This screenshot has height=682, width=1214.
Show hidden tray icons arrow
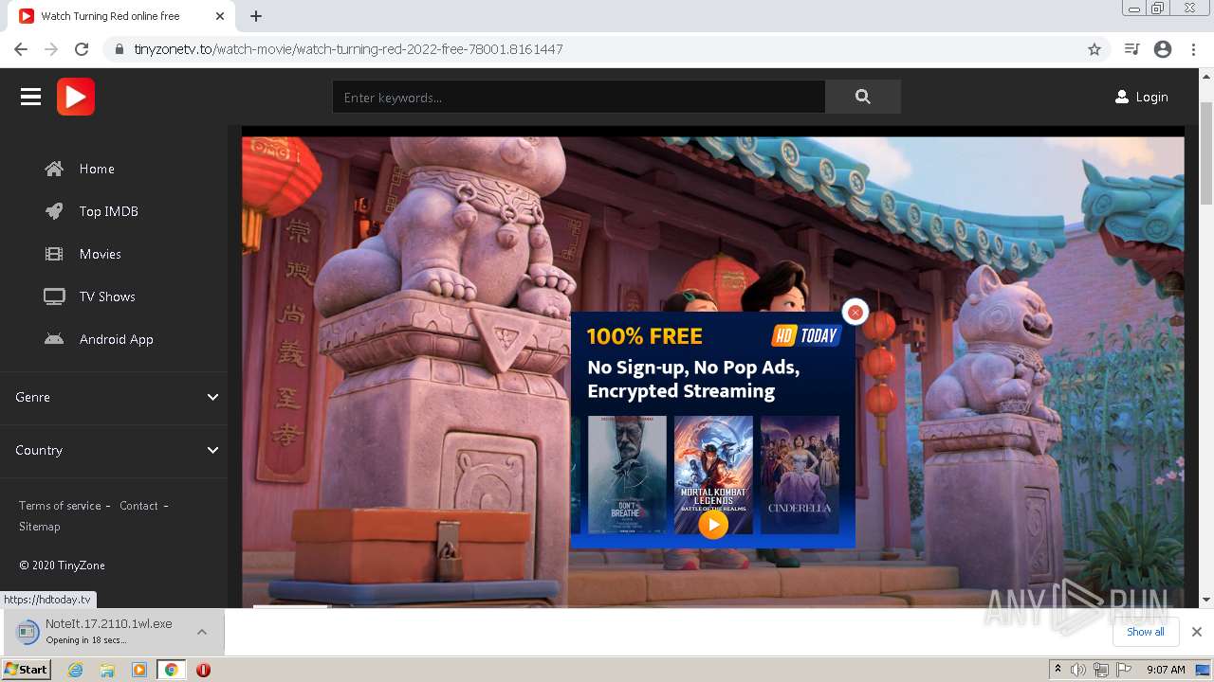click(1058, 670)
